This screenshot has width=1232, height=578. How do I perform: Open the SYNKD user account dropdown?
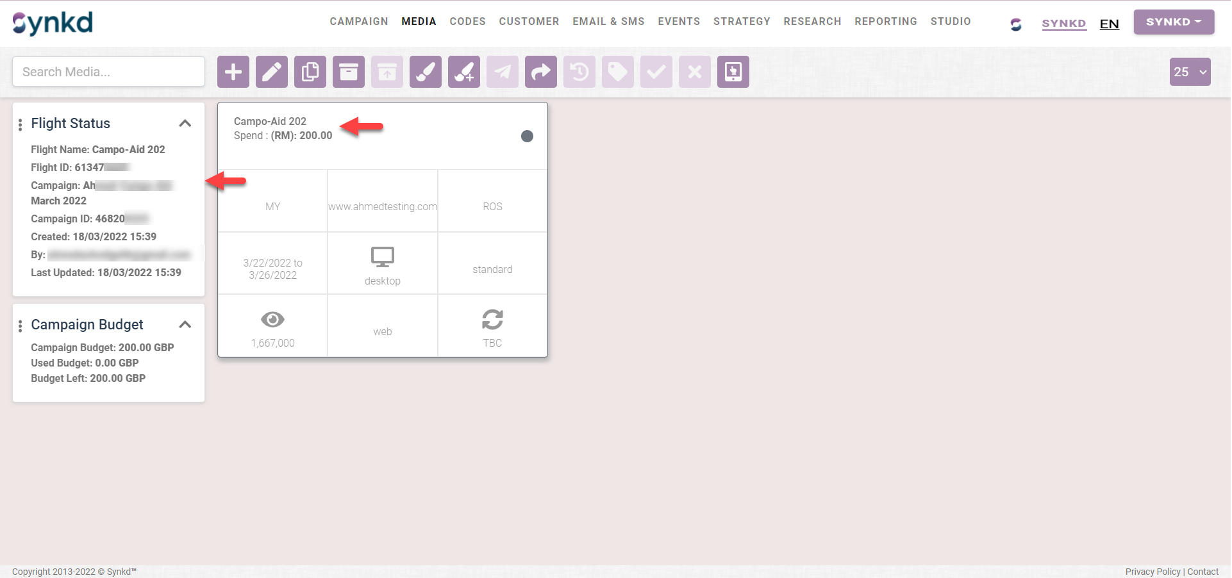pyautogui.click(x=1174, y=22)
